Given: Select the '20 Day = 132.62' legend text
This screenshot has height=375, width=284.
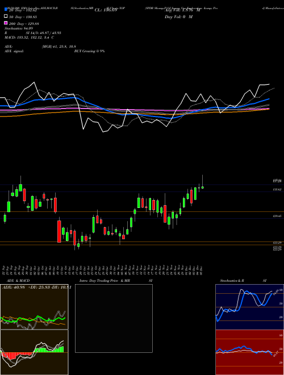Looking at the screenshot, I should (x=24, y=10).
